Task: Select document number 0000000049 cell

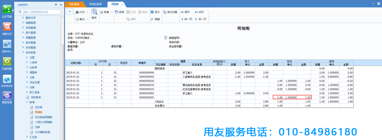Action: 142,77
